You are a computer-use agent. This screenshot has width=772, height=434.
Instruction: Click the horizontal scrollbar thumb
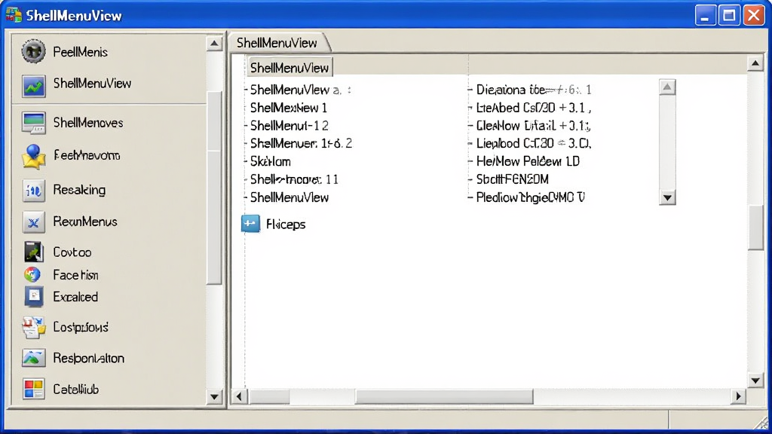pos(444,396)
